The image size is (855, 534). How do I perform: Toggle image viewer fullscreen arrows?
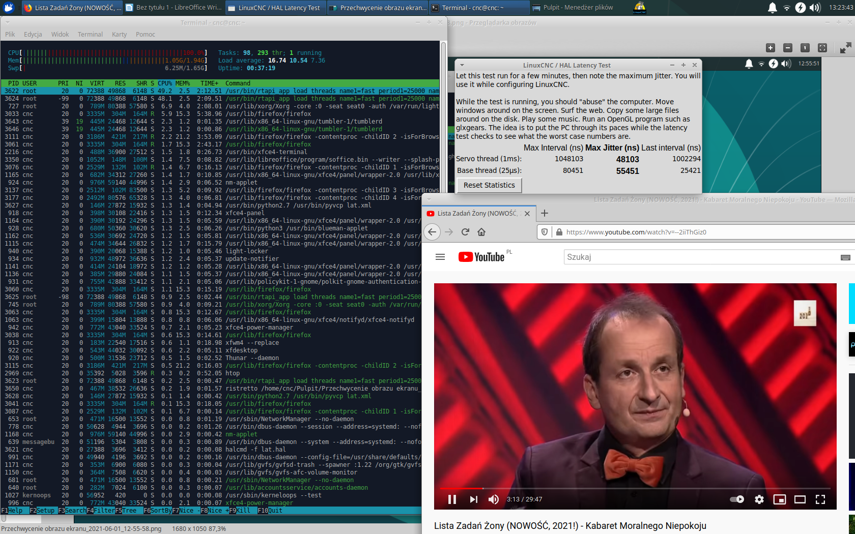click(x=845, y=48)
